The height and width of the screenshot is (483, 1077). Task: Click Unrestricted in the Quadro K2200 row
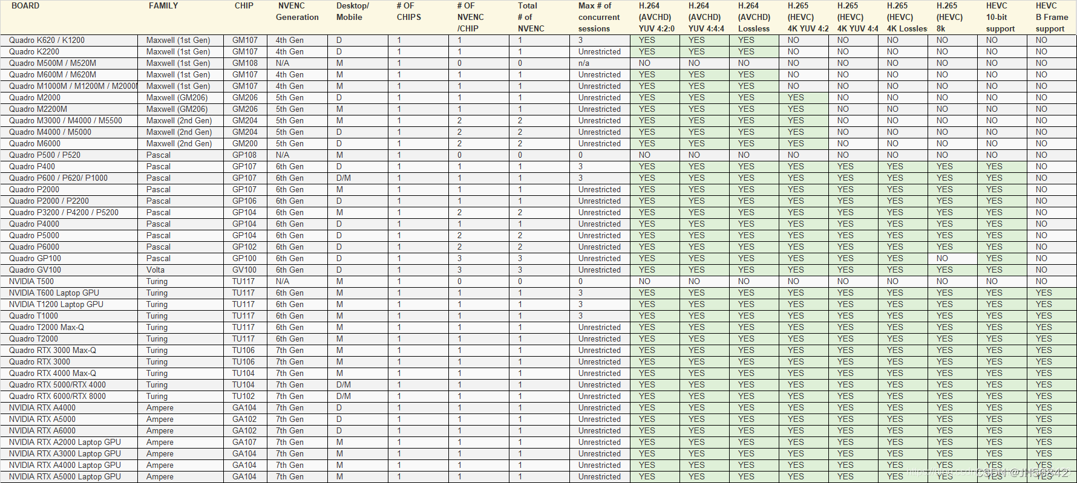click(x=600, y=52)
